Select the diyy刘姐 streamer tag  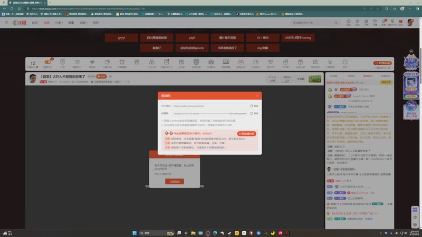click(263, 48)
